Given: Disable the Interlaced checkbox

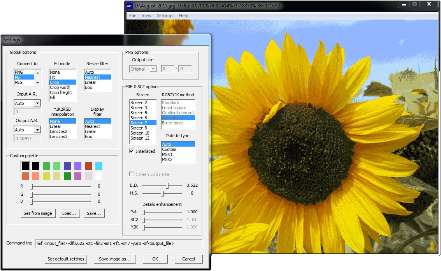Looking at the screenshot, I should [132, 151].
